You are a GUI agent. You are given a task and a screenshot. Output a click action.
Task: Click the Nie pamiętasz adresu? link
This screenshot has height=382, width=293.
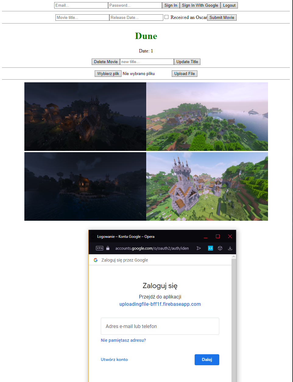coord(123,340)
